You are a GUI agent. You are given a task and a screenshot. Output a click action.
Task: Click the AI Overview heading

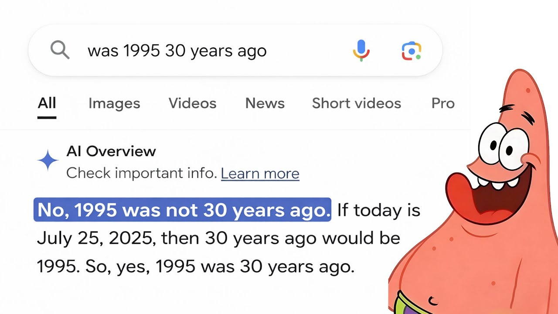point(111,151)
